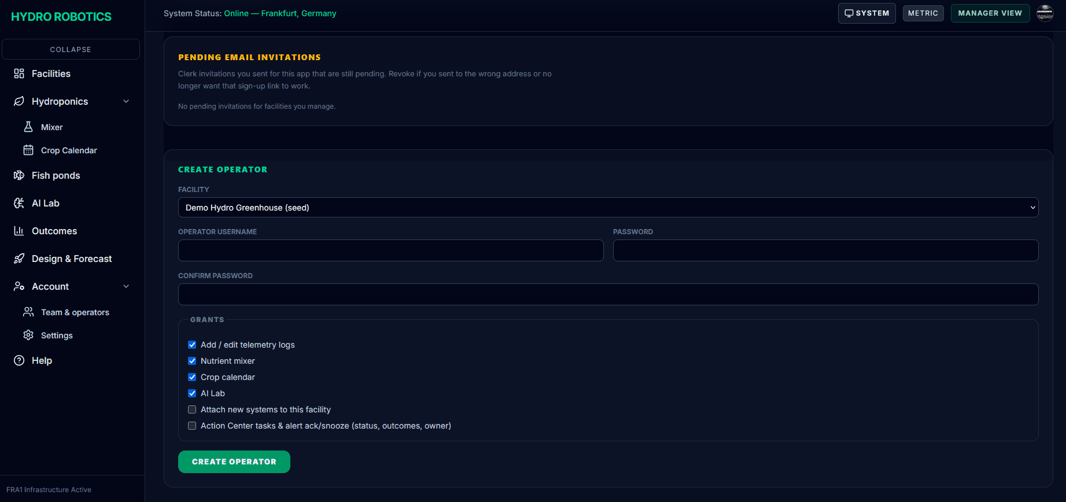Focus the Confirm Password field

tap(608, 294)
